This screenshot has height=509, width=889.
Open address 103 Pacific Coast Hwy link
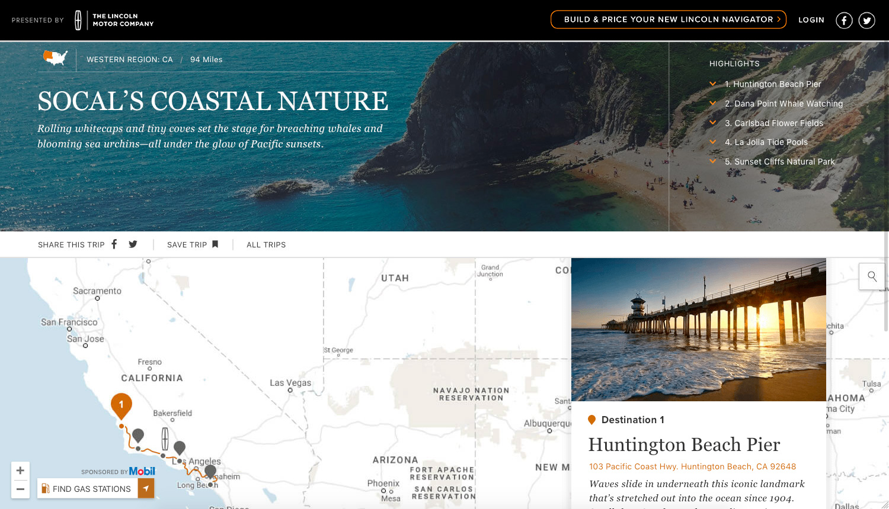(692, 466)
